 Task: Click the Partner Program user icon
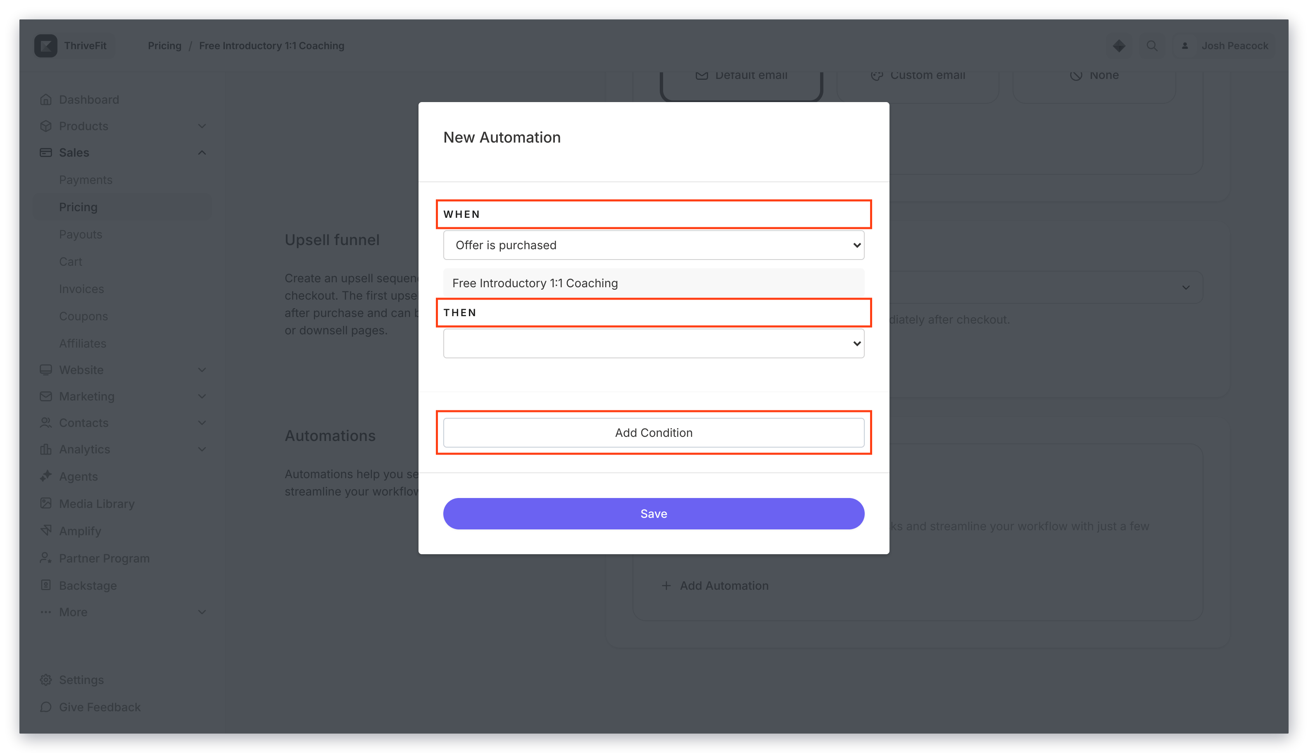45,558
